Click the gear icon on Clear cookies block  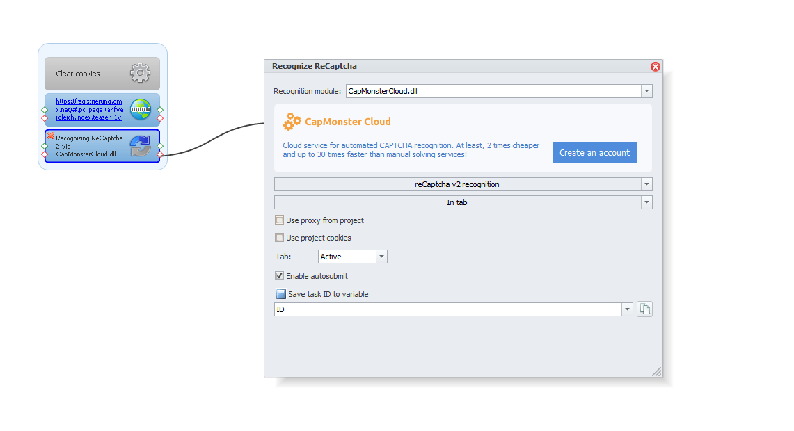coord(141,74)
